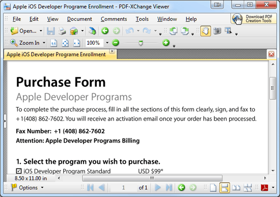
Task: Click the Redo arrow icon
Action: tap(147, 31)
